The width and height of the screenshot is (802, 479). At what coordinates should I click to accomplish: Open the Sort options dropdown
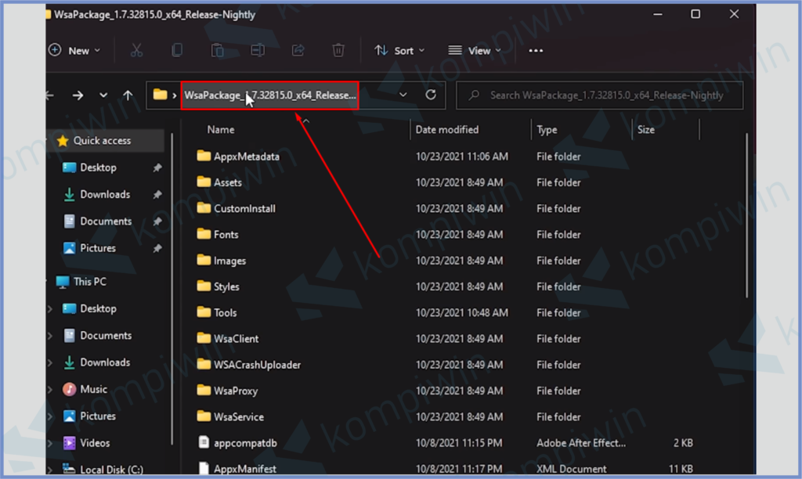pyautogui.click(x=399, y=50)
